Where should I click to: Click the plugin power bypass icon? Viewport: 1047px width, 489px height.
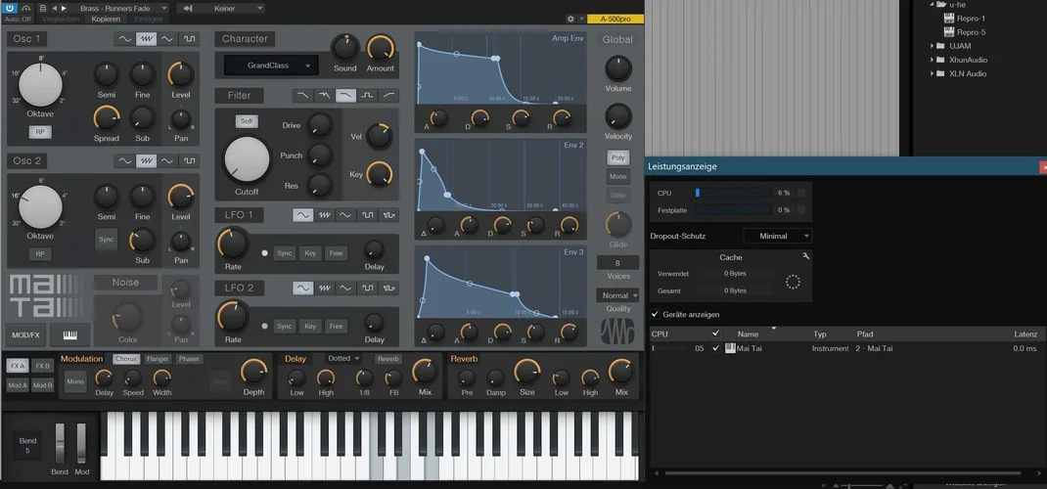(x=11, y=8)
